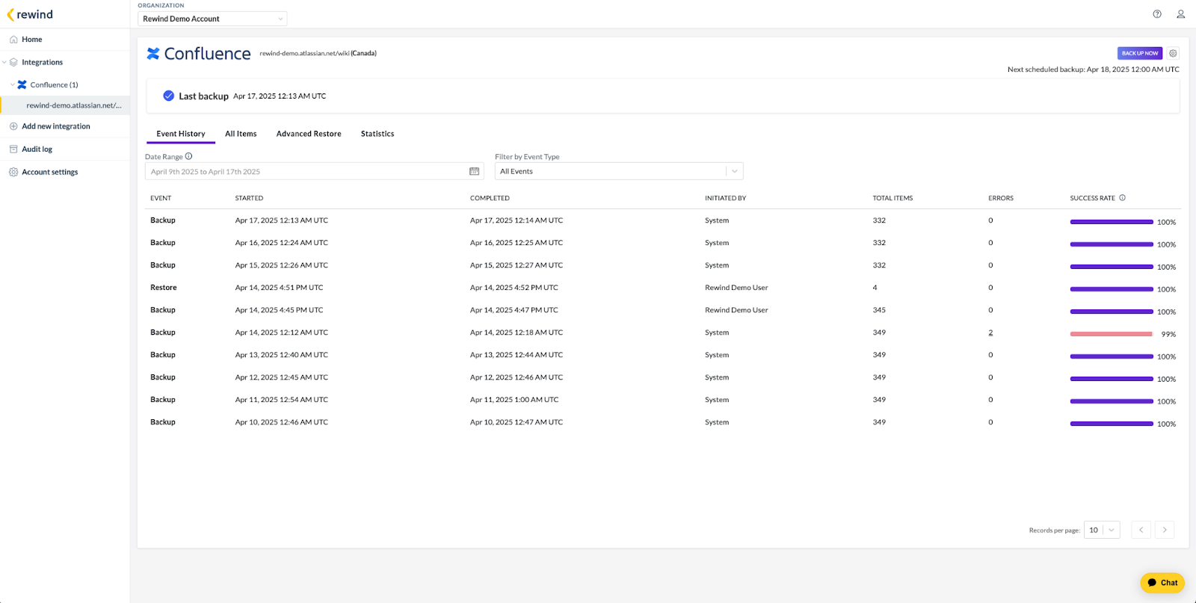Click 'Apr 11, 2025 1:00 AM UTC' completed cell
The width and height of the screenshot is (1196, 603).
point(514,400)
